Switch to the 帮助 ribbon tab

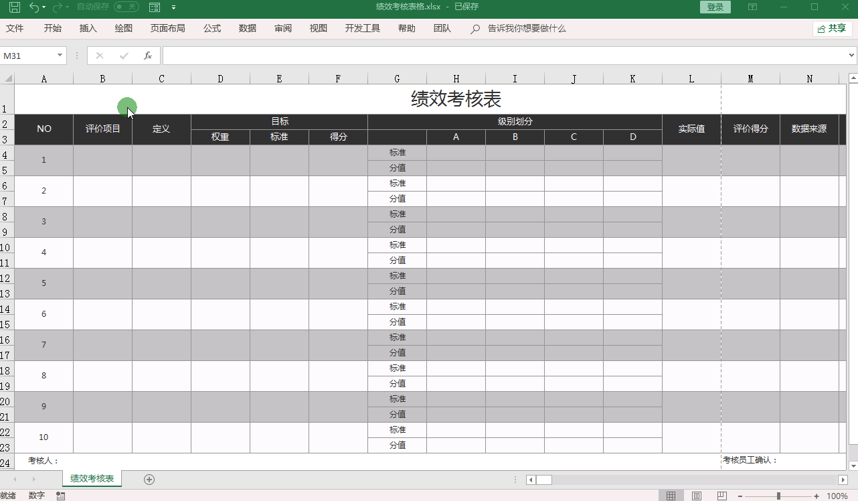pyautogui.click(x=407, y=28)
